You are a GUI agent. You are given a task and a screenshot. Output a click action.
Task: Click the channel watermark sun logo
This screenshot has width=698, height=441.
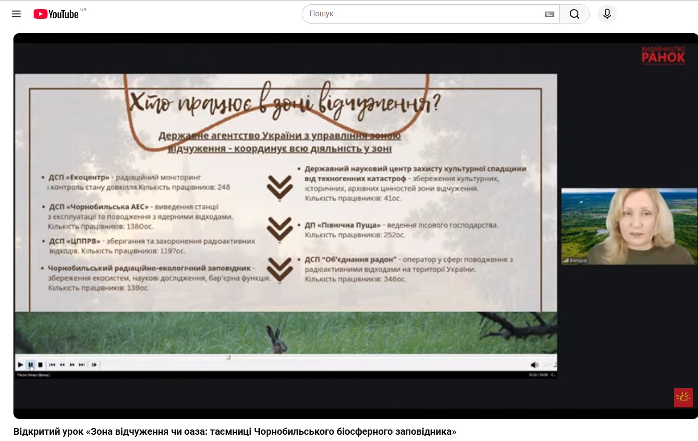[x=683, y=397]
